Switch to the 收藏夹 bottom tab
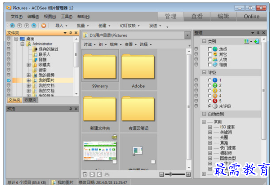 31,100
